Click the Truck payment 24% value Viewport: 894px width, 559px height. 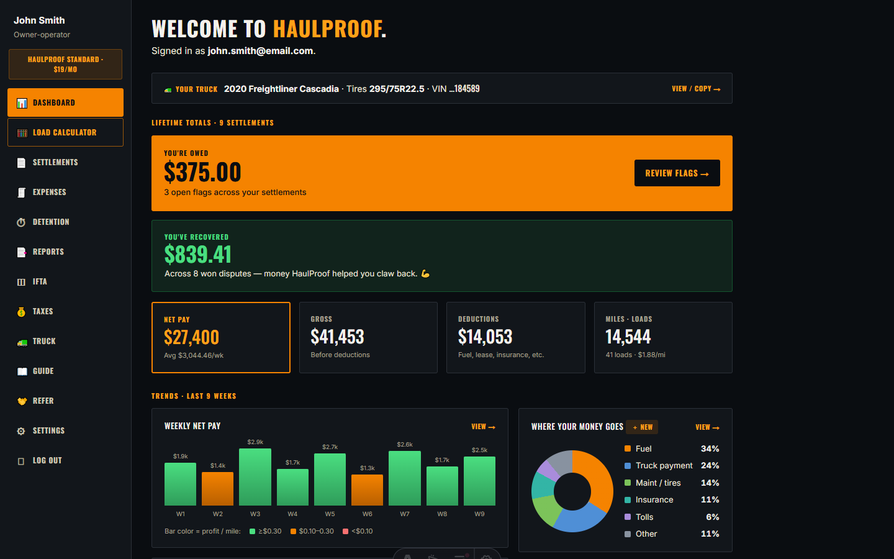(x=710, y=466)
